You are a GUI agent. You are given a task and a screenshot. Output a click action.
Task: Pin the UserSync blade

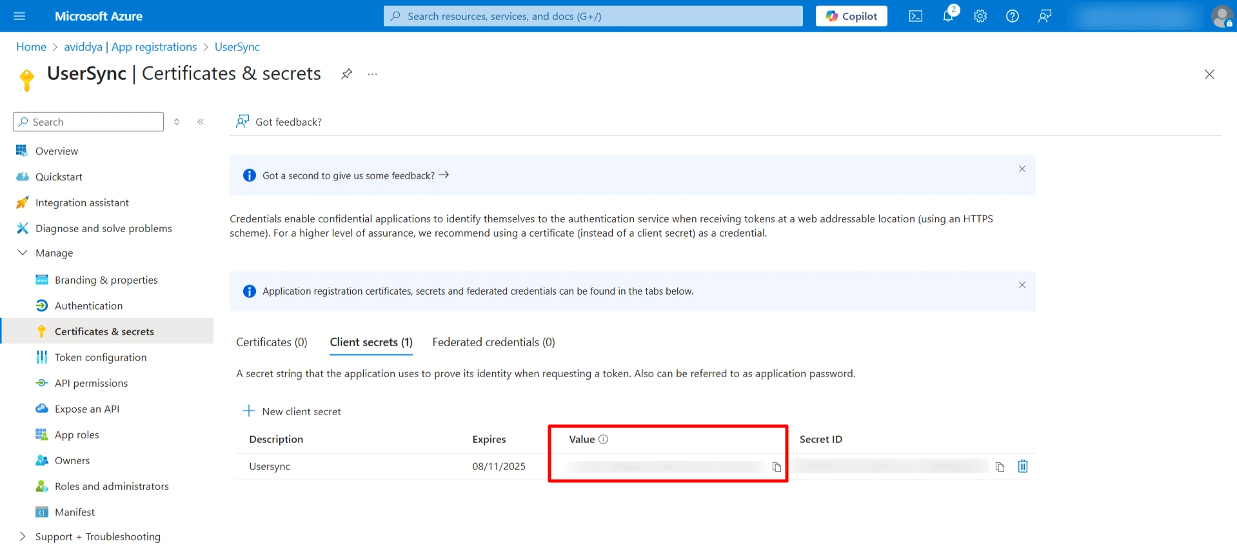click(x=346, y=74)
